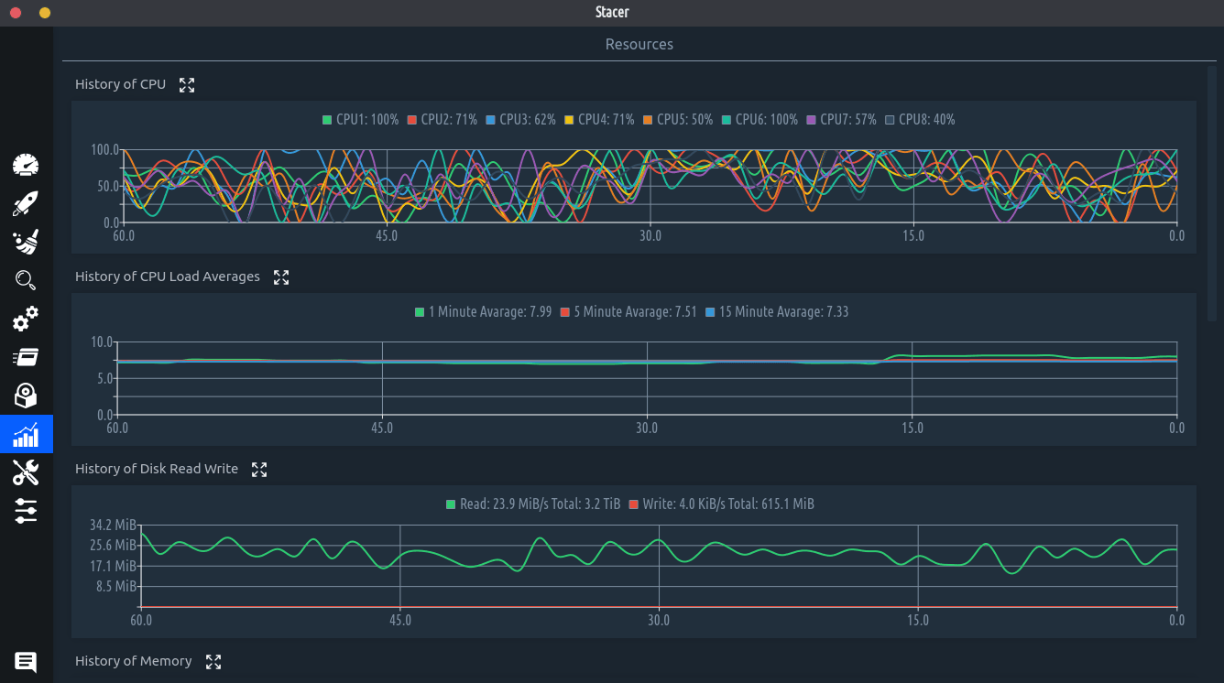Open Feedback via the chat bubble icon

click(26, 662)
